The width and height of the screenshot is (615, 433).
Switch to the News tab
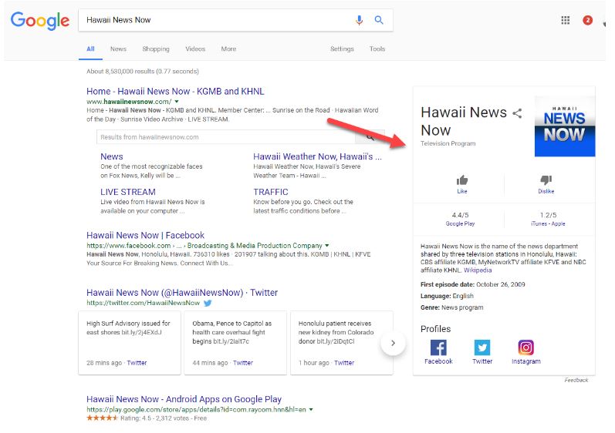(118, 49)
